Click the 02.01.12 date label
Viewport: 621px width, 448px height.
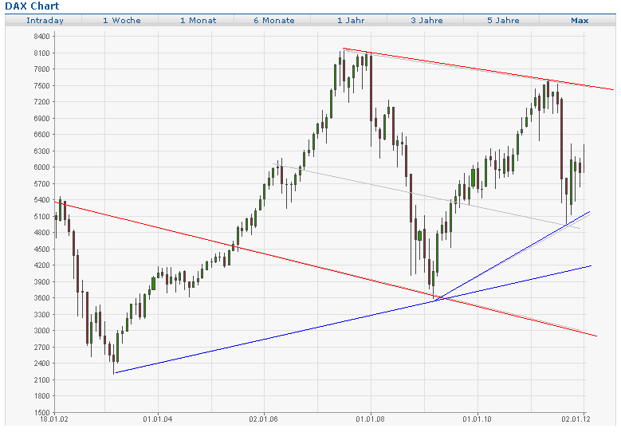click(576, 419)
